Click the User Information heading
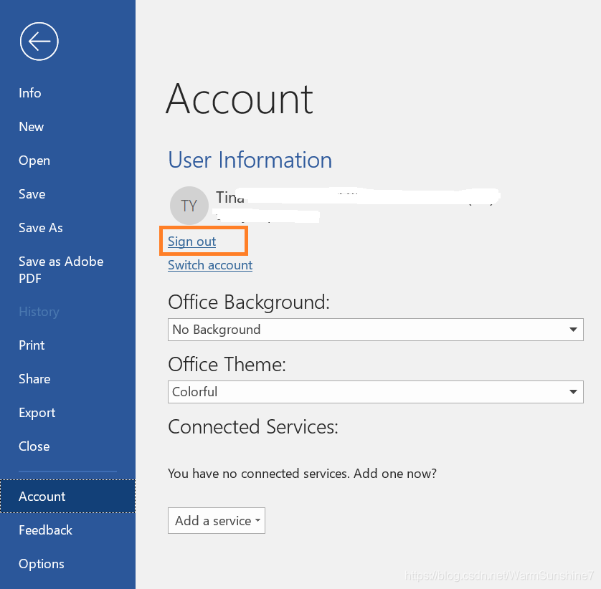The height and width of the screenshot is (589, 601). [250, 160]
